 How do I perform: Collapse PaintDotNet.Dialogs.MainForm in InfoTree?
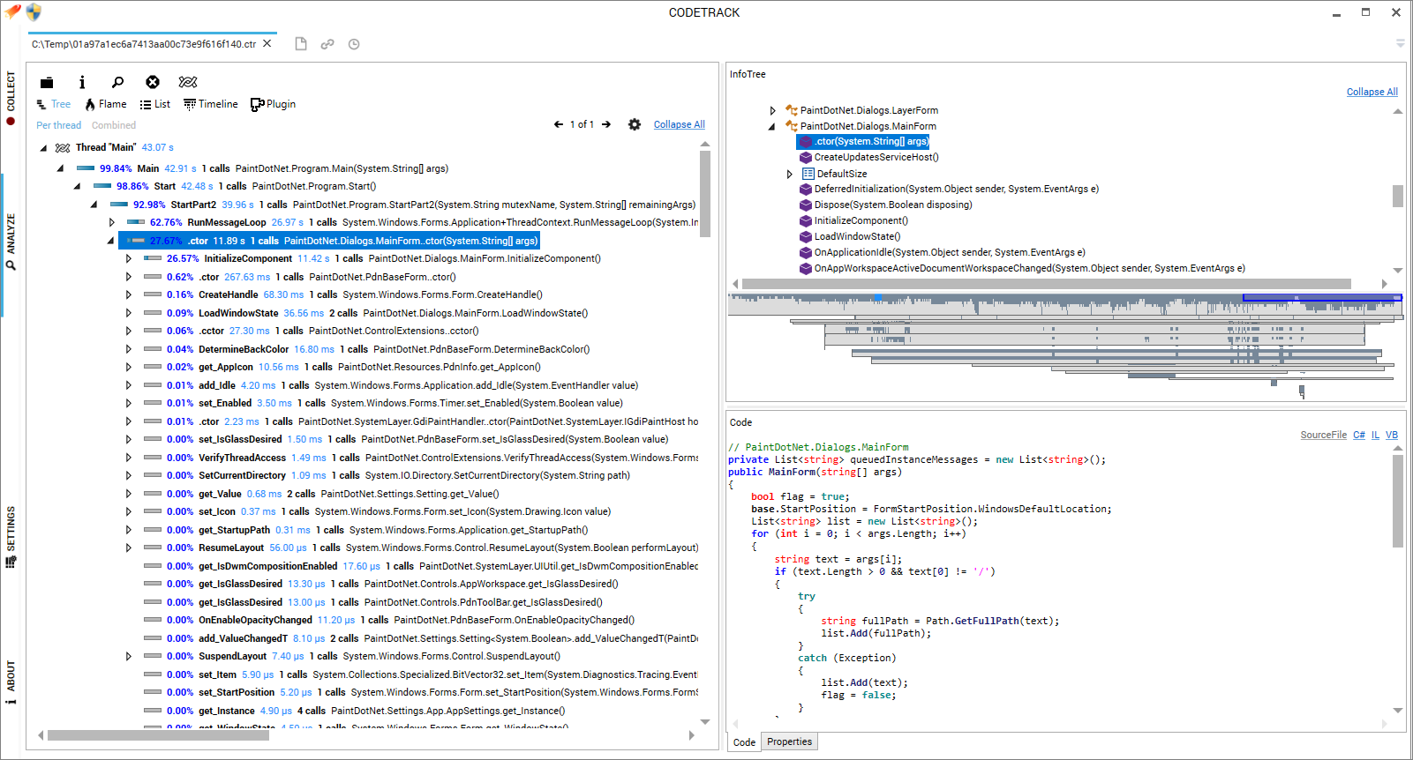[771, 126]
